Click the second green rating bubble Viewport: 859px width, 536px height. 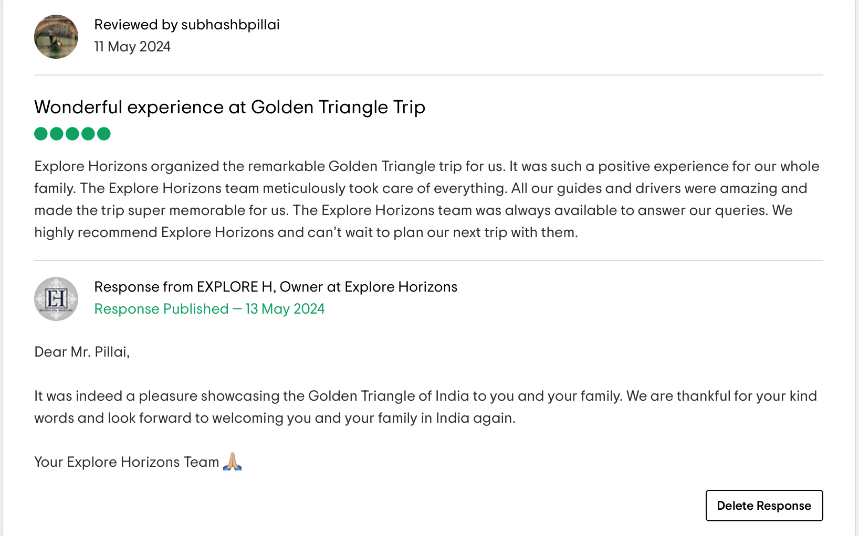tap(57, 134)
